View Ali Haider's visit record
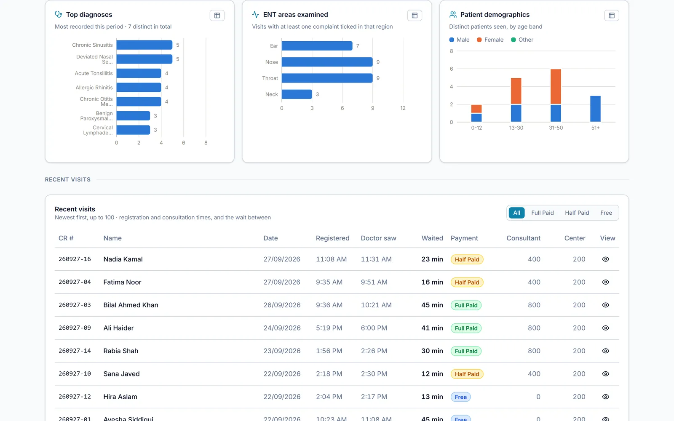674x421 pixels. 605,328
